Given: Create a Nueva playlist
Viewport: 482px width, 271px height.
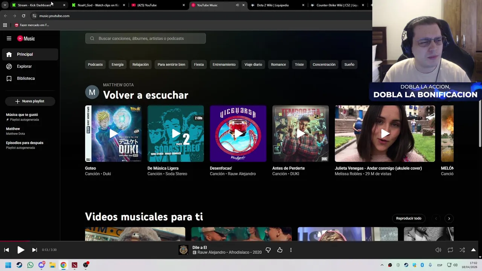Looking at the screenshot, I should click(x=30, y=101).
